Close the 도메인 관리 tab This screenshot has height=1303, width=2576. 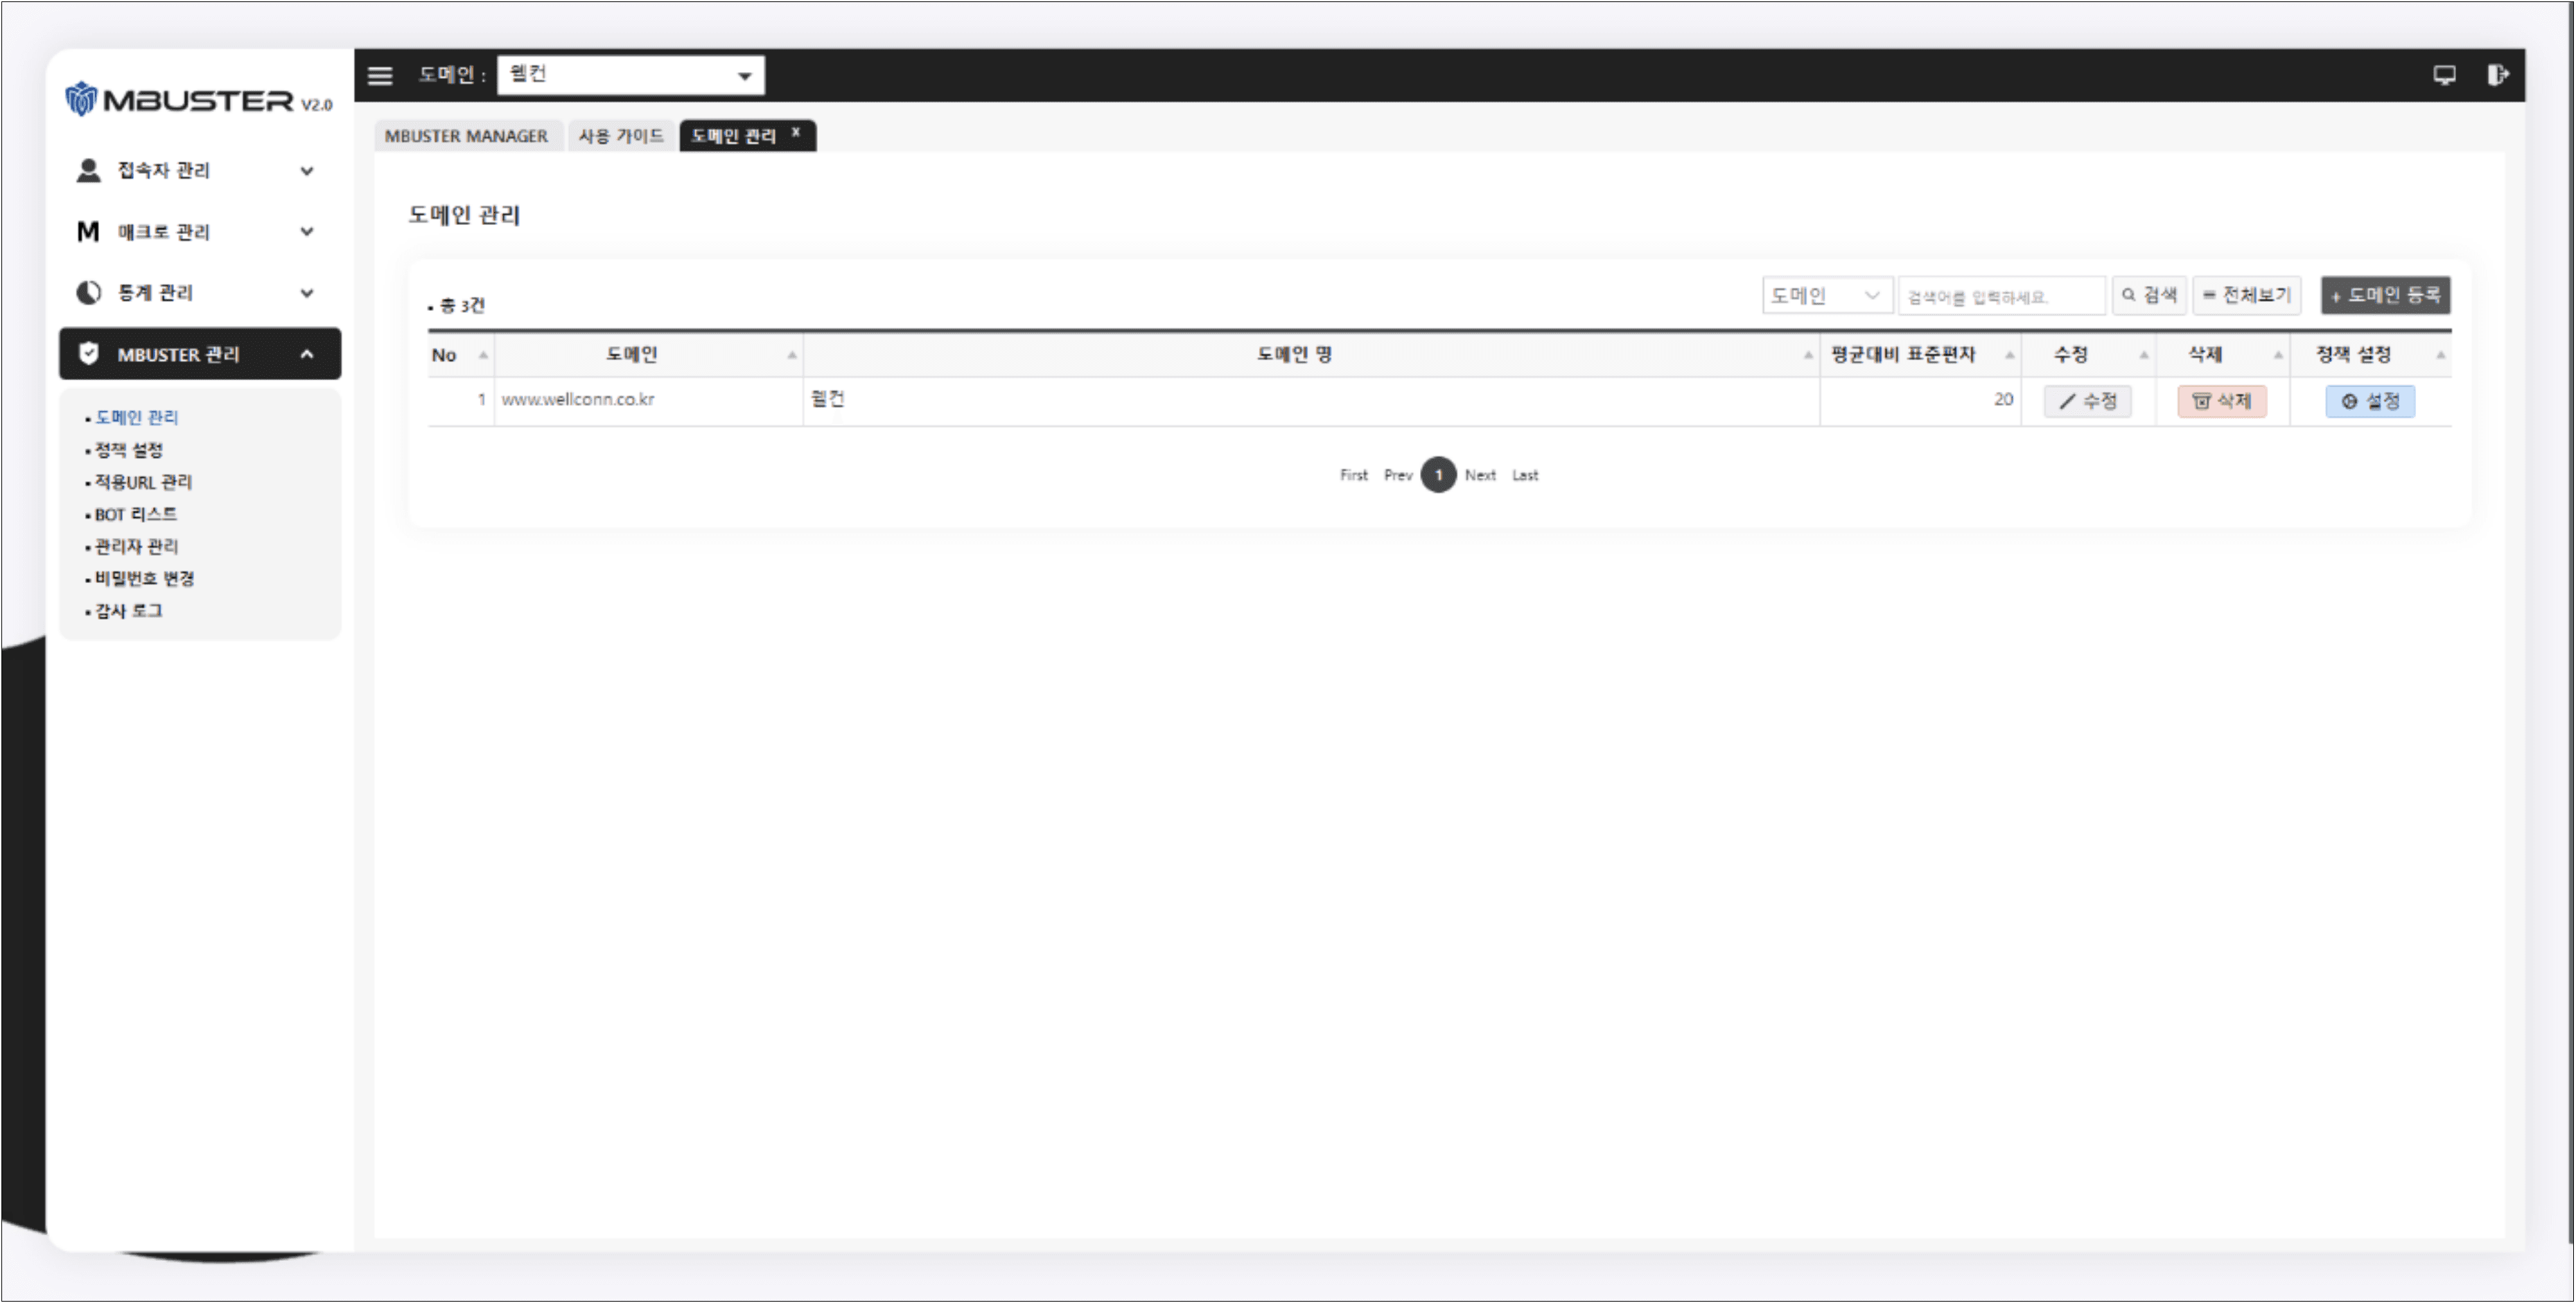(796, 132)
